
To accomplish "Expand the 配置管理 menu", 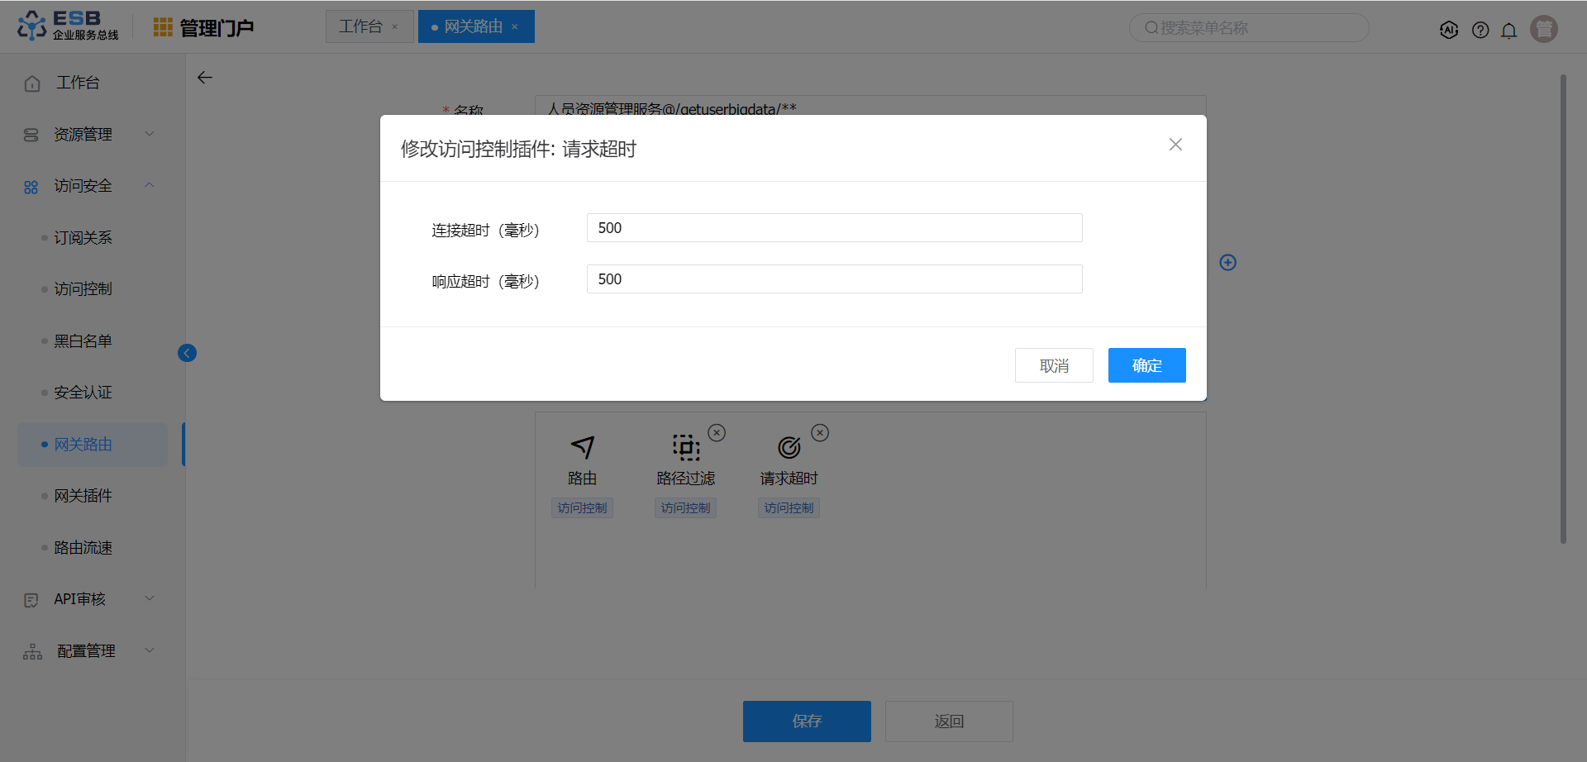I will pos(89,651).
